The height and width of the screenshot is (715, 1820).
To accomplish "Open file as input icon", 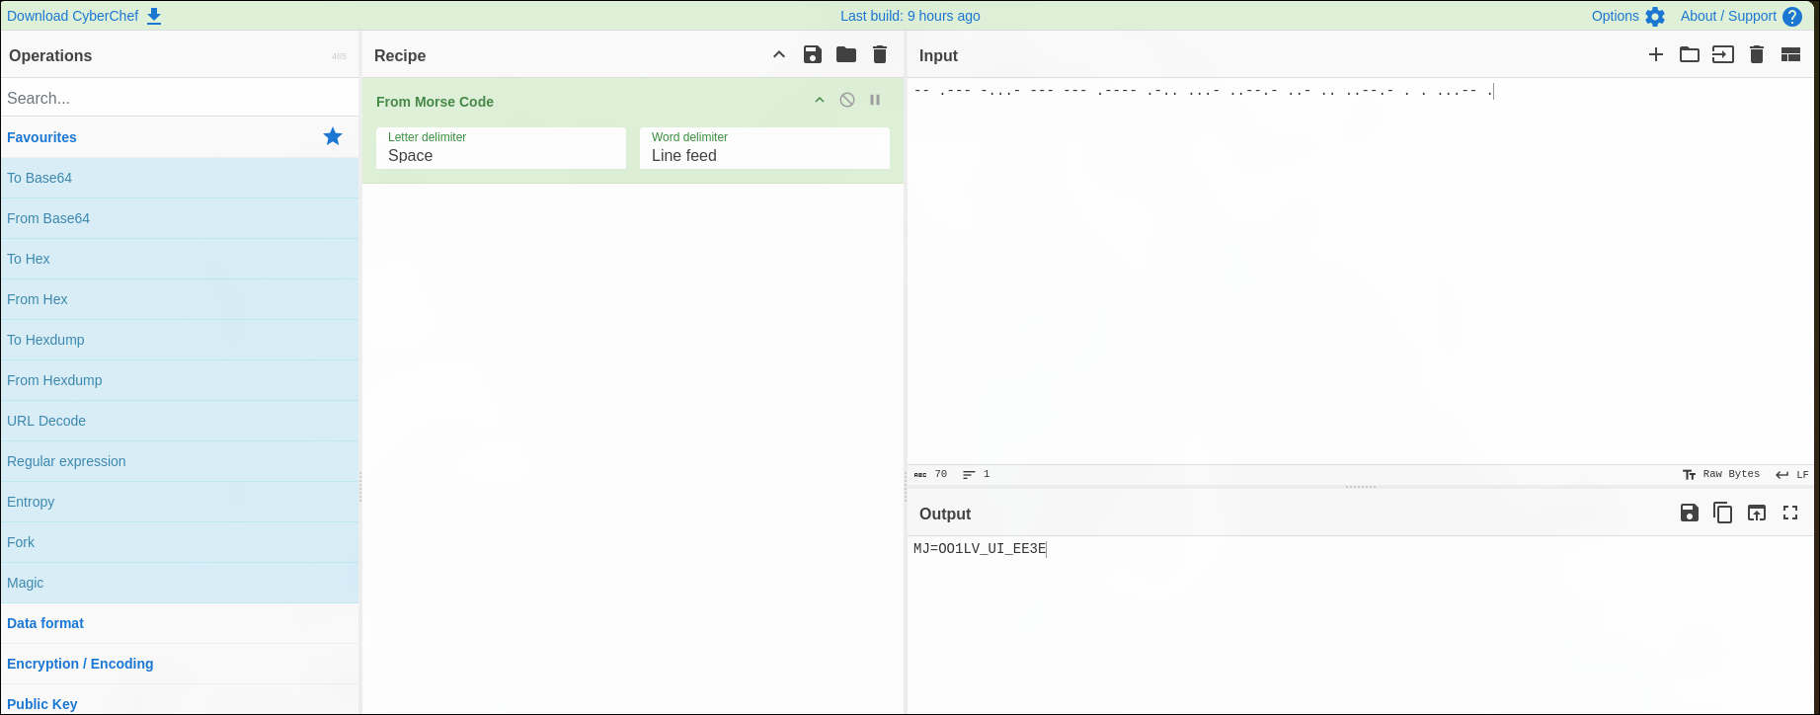I will (x=1722, y=55).
